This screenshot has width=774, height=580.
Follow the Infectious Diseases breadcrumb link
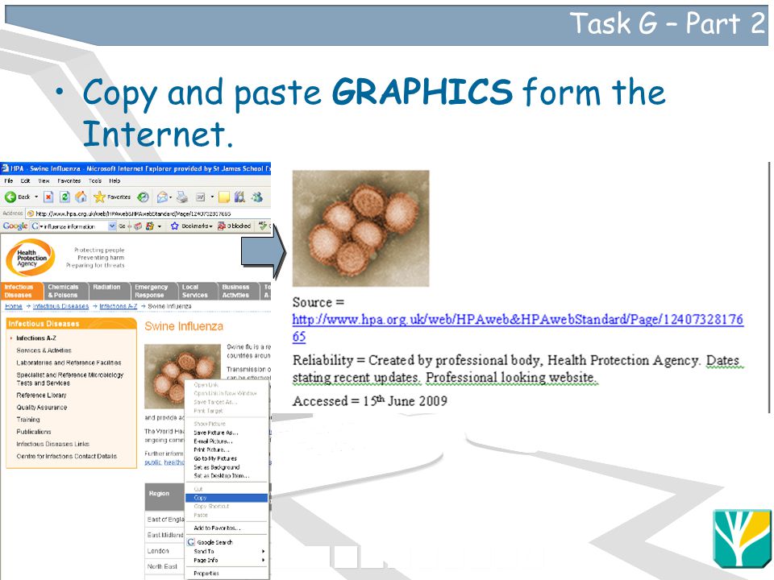pos(60,306)
